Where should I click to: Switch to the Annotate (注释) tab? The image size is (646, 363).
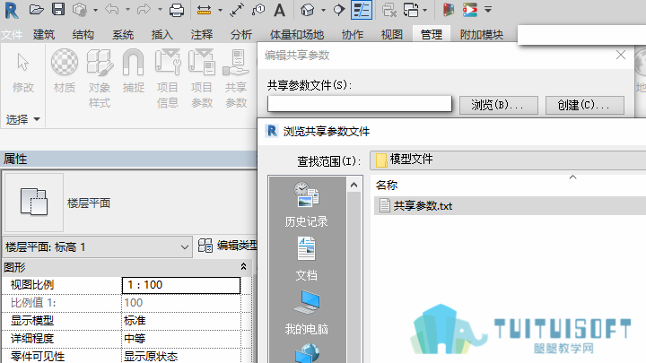[x=202, y=35]
